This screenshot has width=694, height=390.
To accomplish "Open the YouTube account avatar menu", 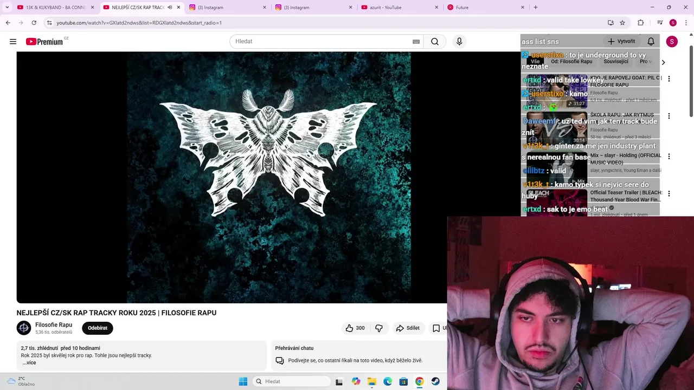I will click(x=672, y=42).
